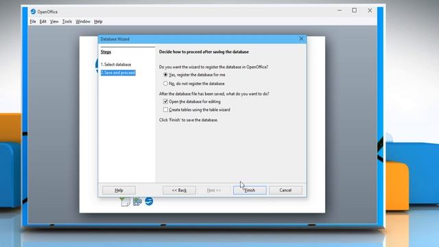
Task: Click the question about registering the database in OpenOffice
Action: 213,67
